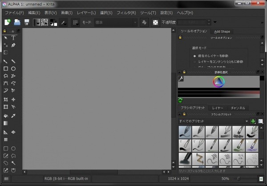Screen dimensions: 267x186
Task: Select the Crop tool
Action: [x=6, y=99]
